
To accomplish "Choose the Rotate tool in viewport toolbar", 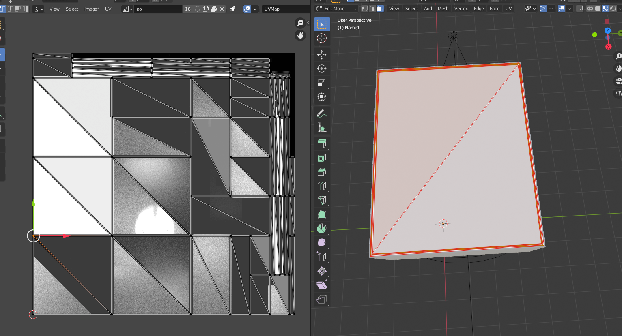I will point(322,68).
